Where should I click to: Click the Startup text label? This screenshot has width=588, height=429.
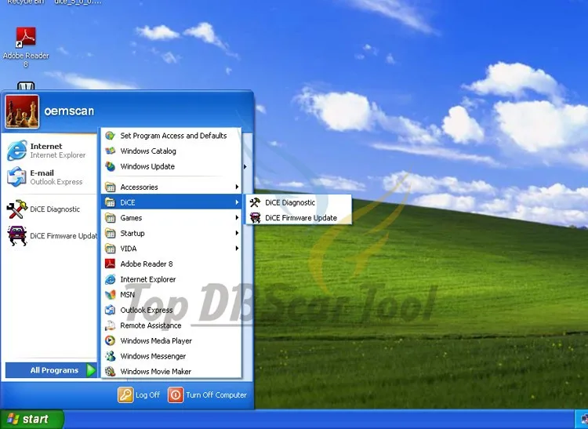pos(132,233)
